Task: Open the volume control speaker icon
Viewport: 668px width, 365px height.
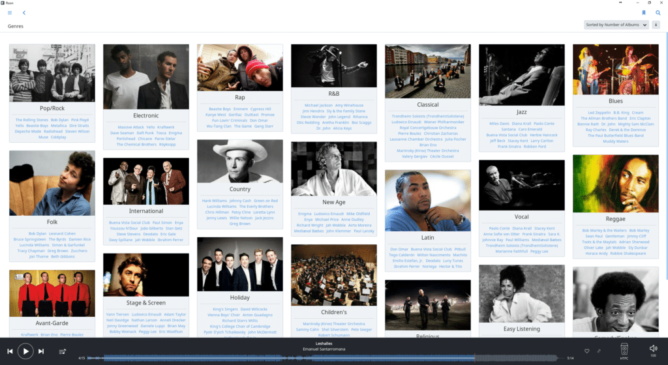Action: point(653,350)
